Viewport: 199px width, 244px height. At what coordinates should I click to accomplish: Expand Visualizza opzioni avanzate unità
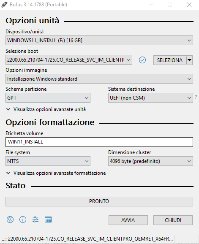(46, 109)
